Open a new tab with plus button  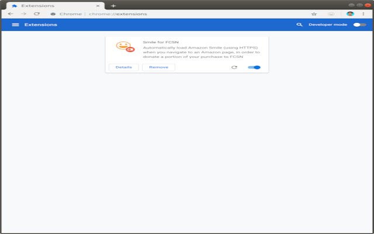113,6
